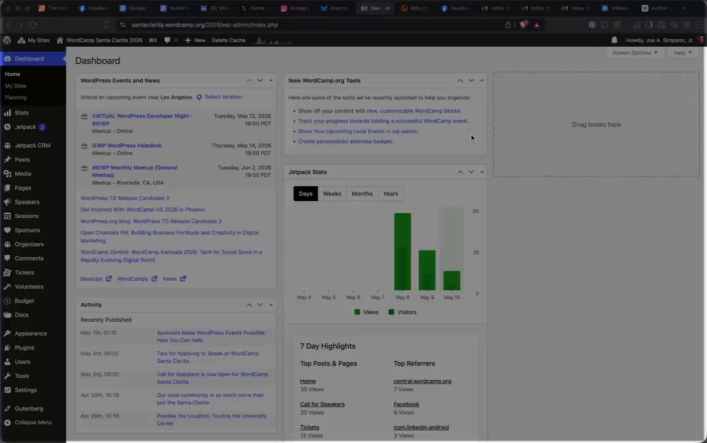Open Settings in the sidebar

click(x=26, y=390)
